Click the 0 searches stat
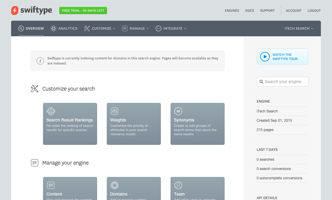The image size is (332, 200). coord(265,160)
